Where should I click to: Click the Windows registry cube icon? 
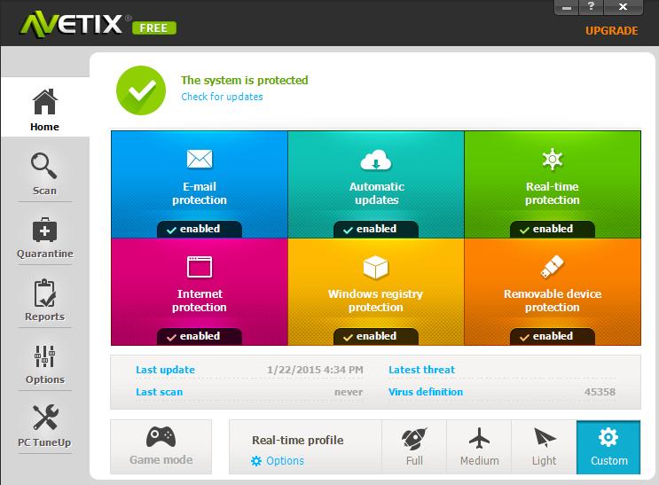[x=376, y=267]
